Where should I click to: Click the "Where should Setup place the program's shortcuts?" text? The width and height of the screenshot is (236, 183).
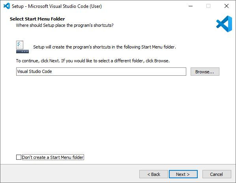pos(65,25)
